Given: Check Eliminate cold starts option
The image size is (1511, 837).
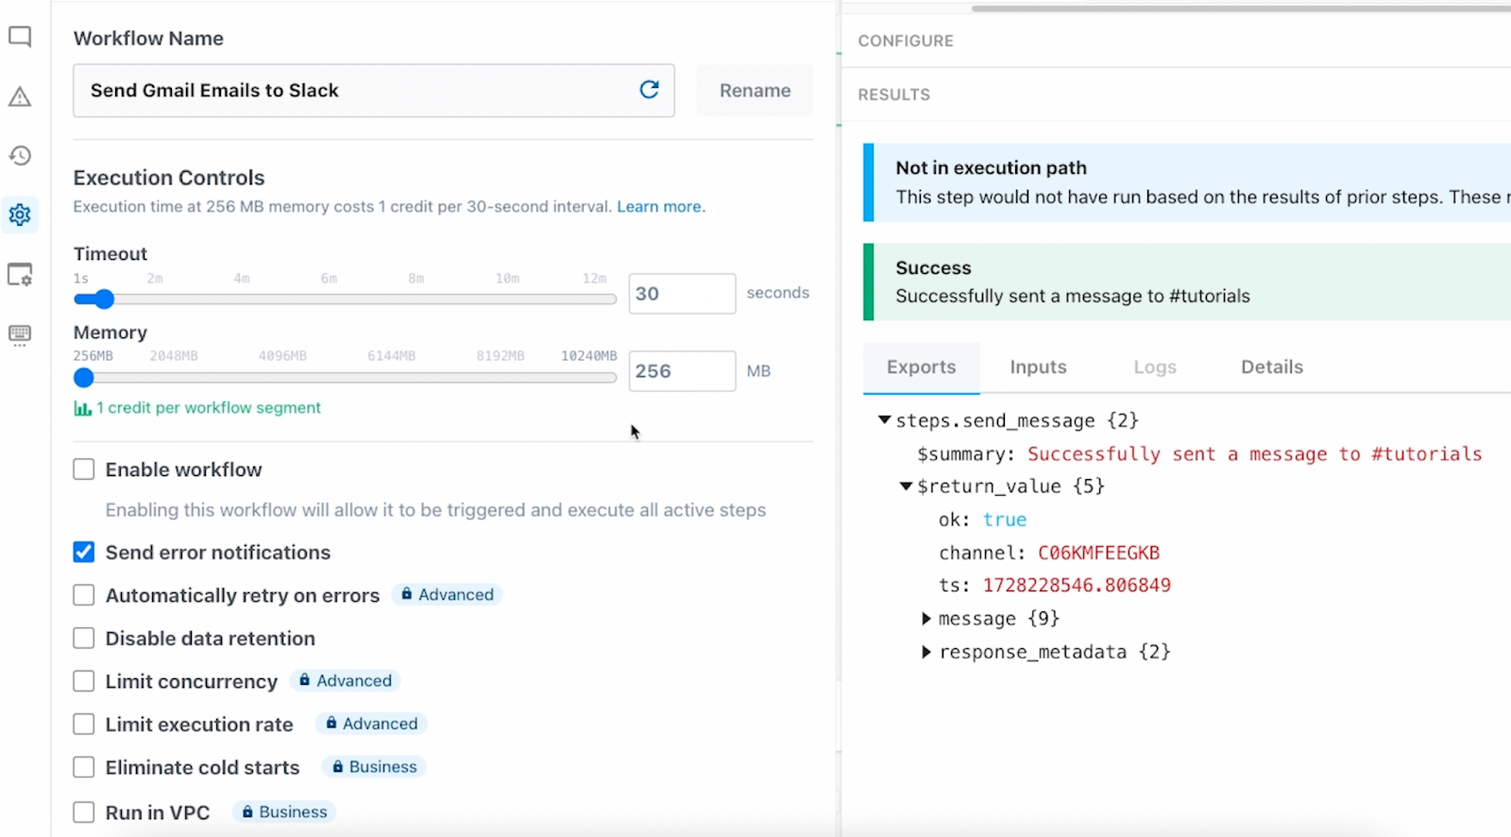Looking at the screenshot, I should 84,767.
